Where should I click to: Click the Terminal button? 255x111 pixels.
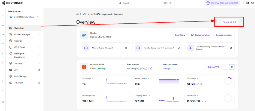click(x=229, y=22)
